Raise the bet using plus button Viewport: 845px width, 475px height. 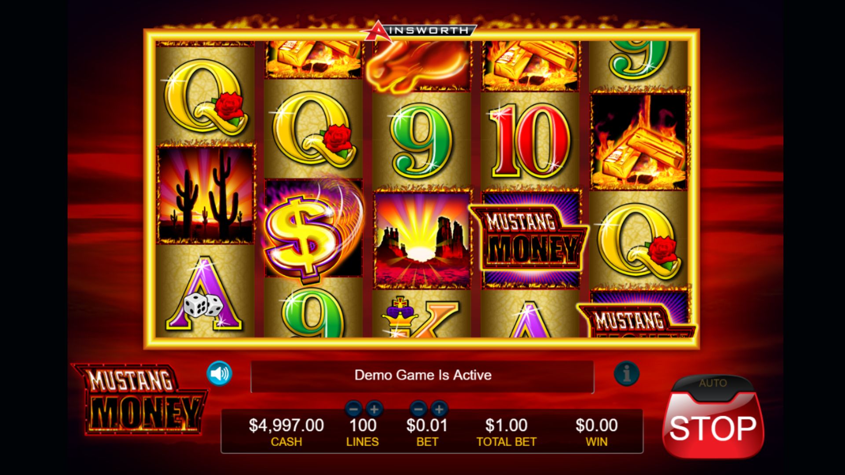click(439, 409)
